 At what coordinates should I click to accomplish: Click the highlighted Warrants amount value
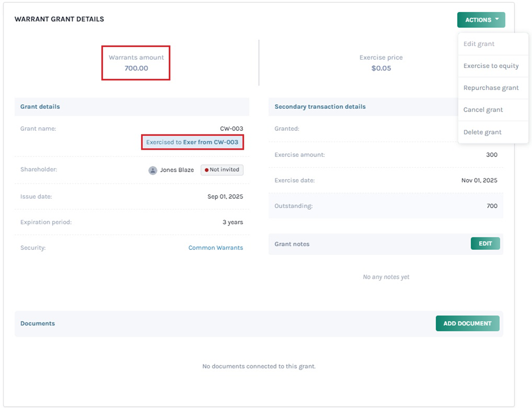(136, 68)
